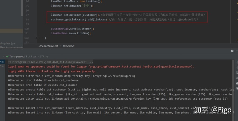This screenshot has width=238, height=121.
Task: Click the 'drop foreign key' Hibernate line
Action: [71, 76]
